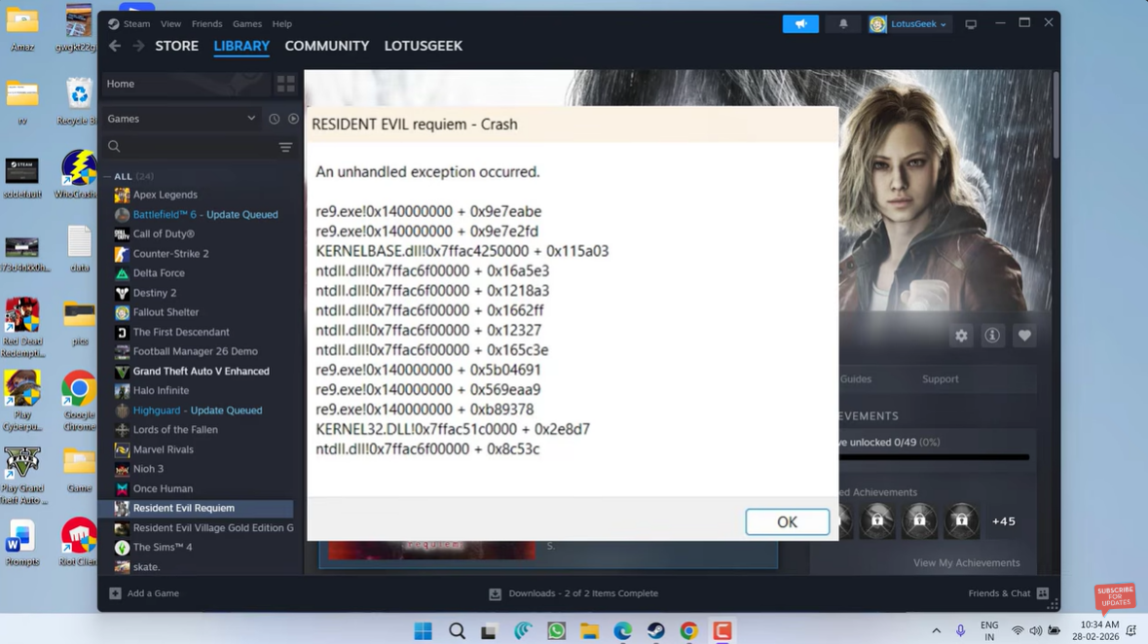The image size is (1148, 644).
Task: Open game settings gear icon
Action: 961,336
